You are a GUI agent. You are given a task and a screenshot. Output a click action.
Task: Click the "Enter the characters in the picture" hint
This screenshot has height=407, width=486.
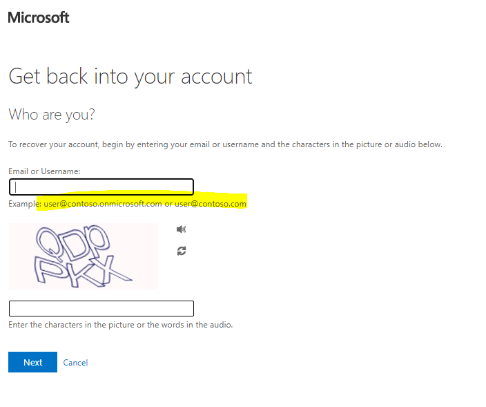click(x=121, y=325)
